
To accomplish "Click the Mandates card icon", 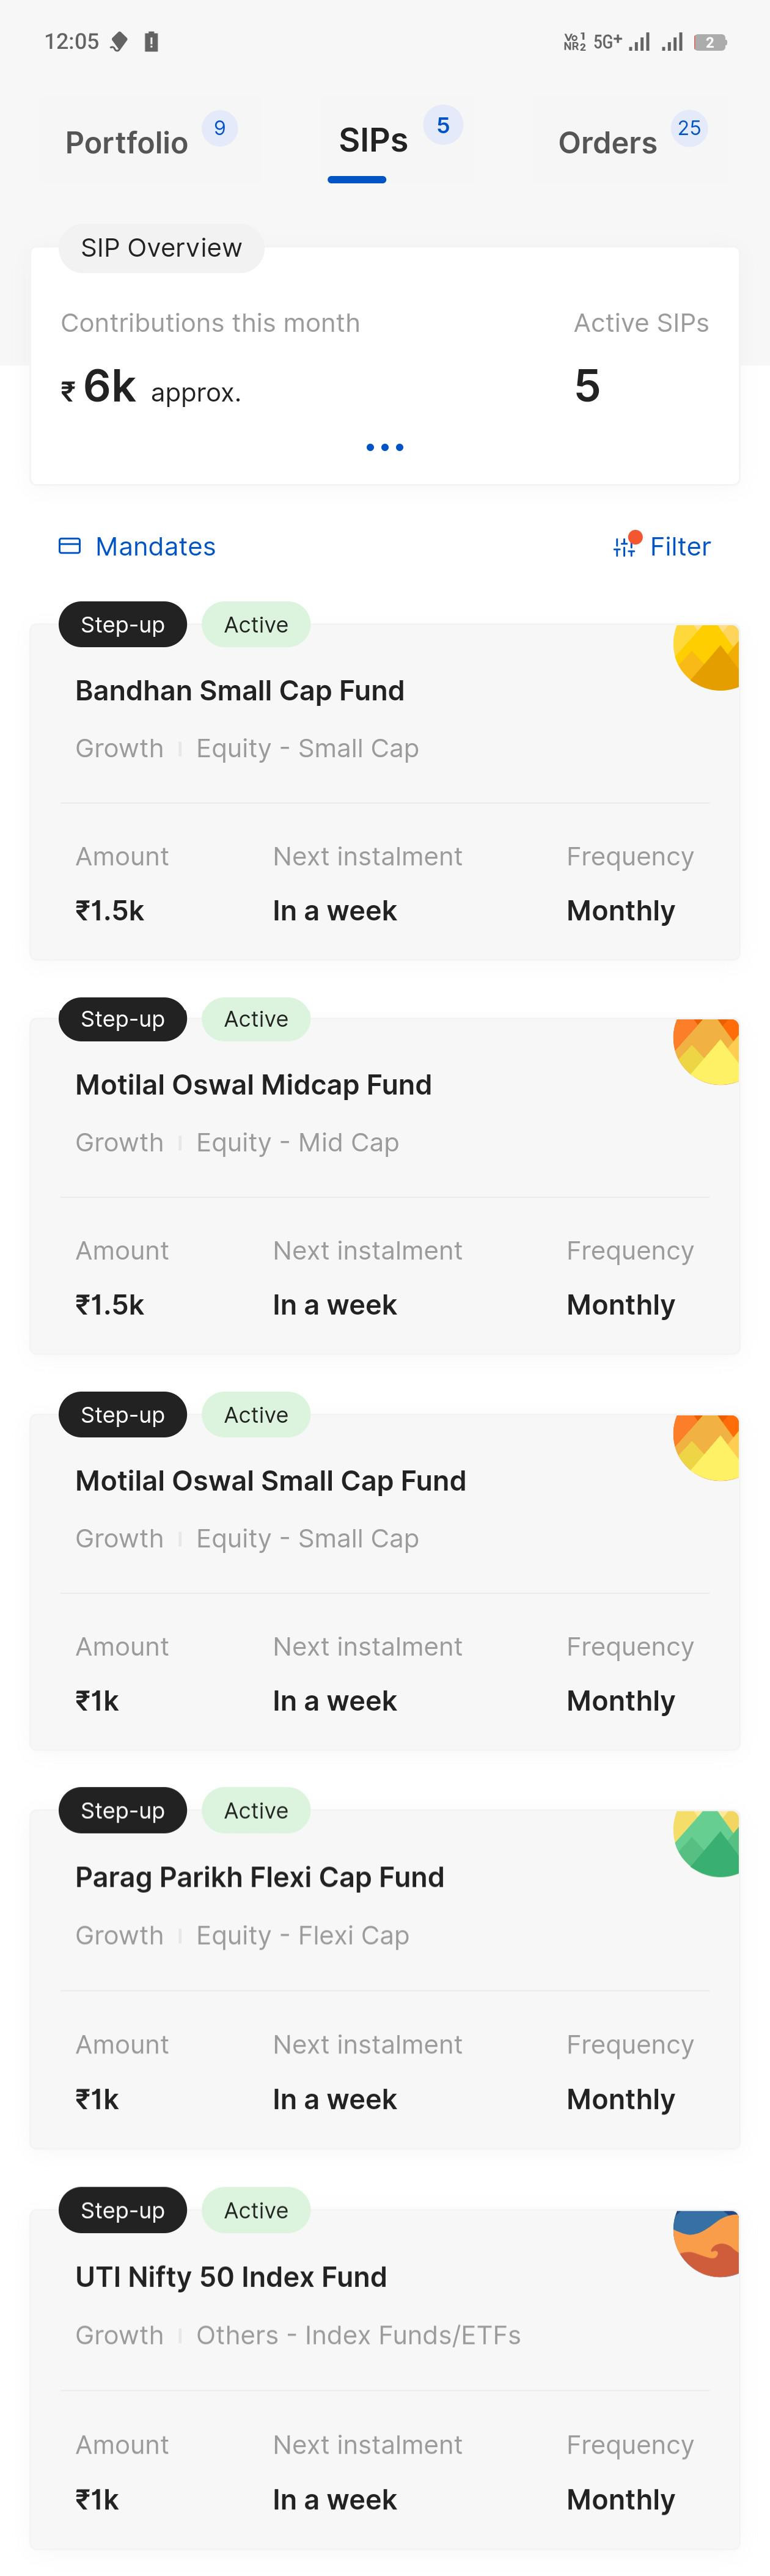I will (70, 546).
